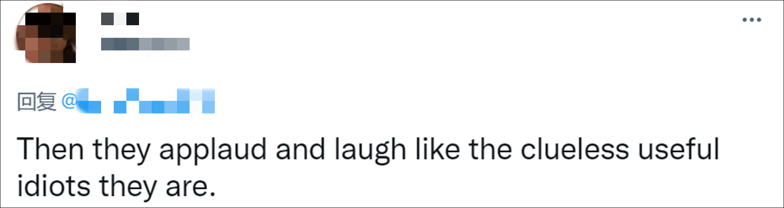Click the word "applaud" in the tweet
Image resolution: width=784 pixels, height=208 pixels.
tap(213, 150)
